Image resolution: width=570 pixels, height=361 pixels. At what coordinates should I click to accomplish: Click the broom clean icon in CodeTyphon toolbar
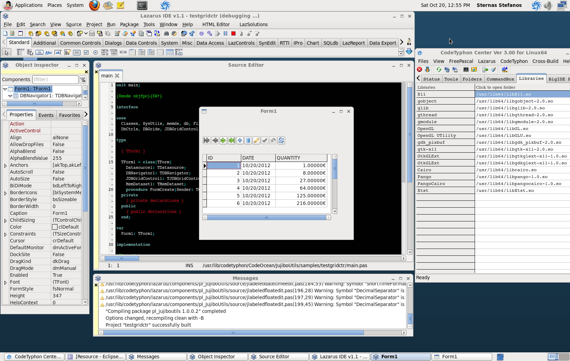tap(493, 69)
